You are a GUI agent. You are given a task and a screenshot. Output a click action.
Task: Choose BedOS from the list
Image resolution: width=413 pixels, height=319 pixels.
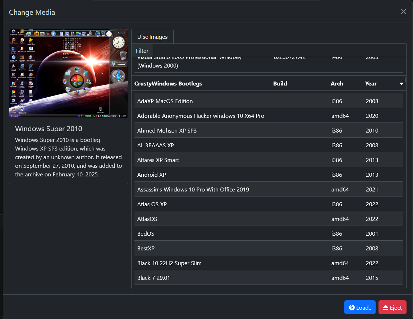point(269,234)
